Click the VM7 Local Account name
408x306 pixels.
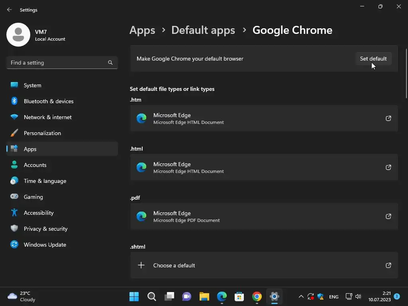click(x=50, y=35)
